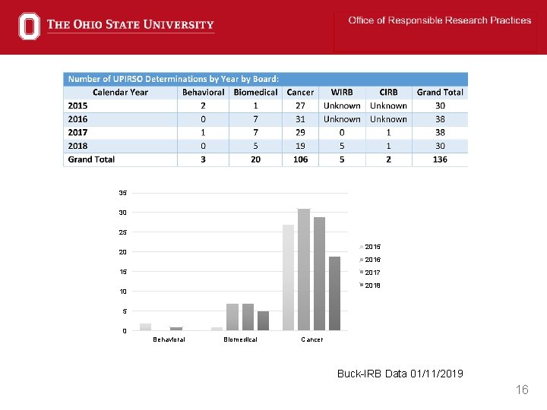Select the 2016 row label in table
Viewport: 547px width, 410px height.
pos(77,119)
